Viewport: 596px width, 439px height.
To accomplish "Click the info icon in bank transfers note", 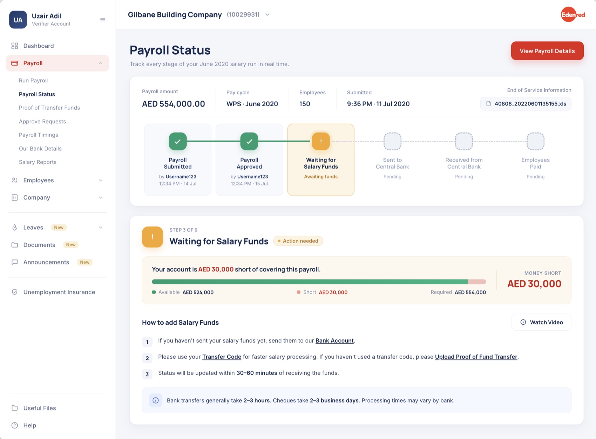I will pyautogui.click(x=156, y=400).
